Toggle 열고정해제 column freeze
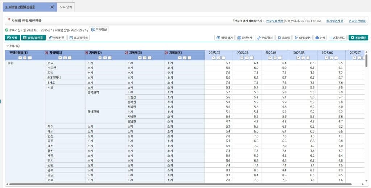Screen dimensions: 371x188 pos(79,38)
